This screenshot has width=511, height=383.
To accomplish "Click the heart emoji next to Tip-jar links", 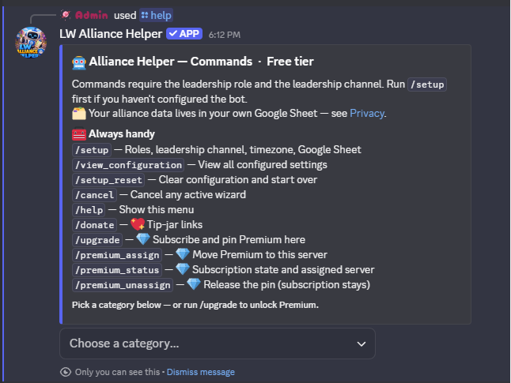I will [x=138, y=224].
